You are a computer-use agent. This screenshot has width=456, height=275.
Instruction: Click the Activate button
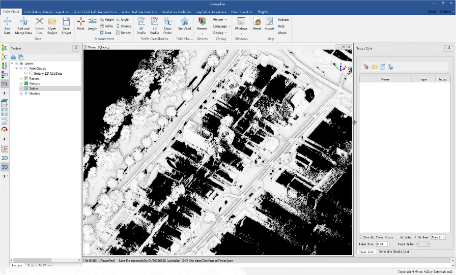[x=283, y=19]
